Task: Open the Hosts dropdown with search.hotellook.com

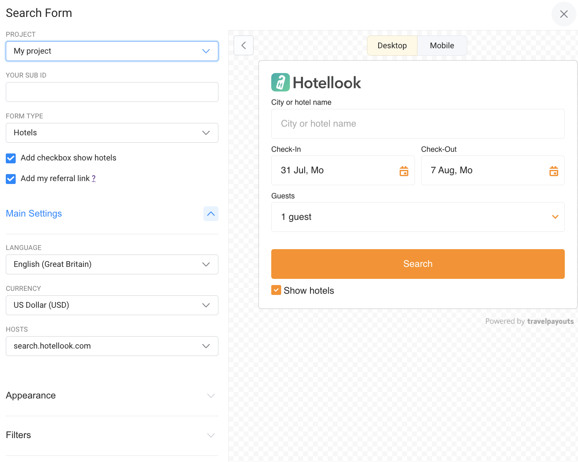Action: pos(112,346)
